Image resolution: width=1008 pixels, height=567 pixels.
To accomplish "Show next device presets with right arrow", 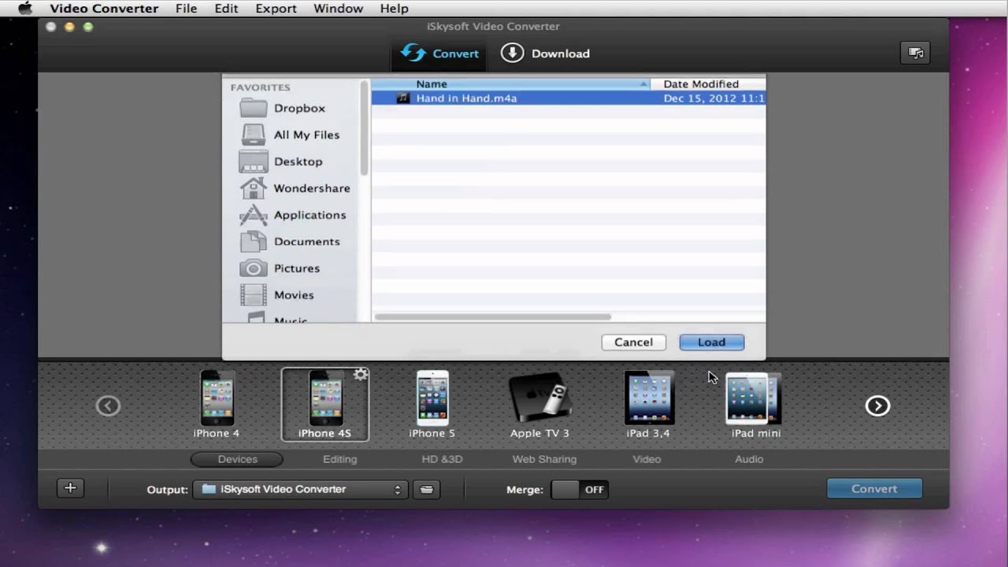I will pyautogui.click(x=877, y=406).
